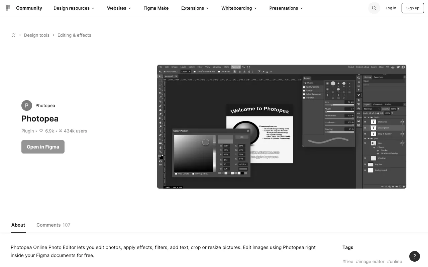Screen dimensions: 428x267
Task: Open the Photopea plugin preview image
Action: [282, 126]
